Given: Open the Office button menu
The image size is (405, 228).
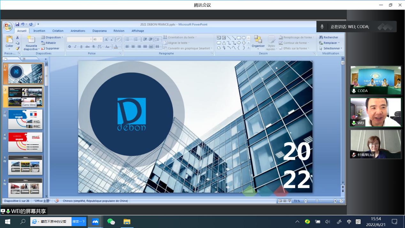Looking at the screenshot, I should (x=8, y=26).
